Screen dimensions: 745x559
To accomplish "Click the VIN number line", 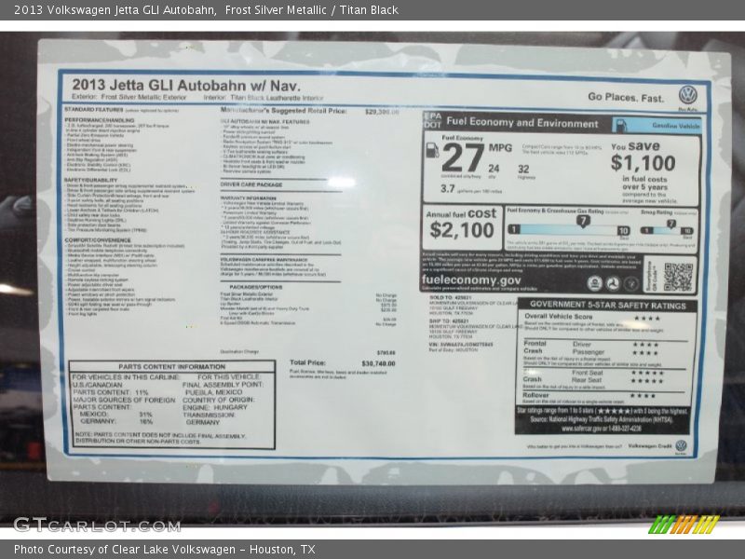I will [x=461, y=344].
